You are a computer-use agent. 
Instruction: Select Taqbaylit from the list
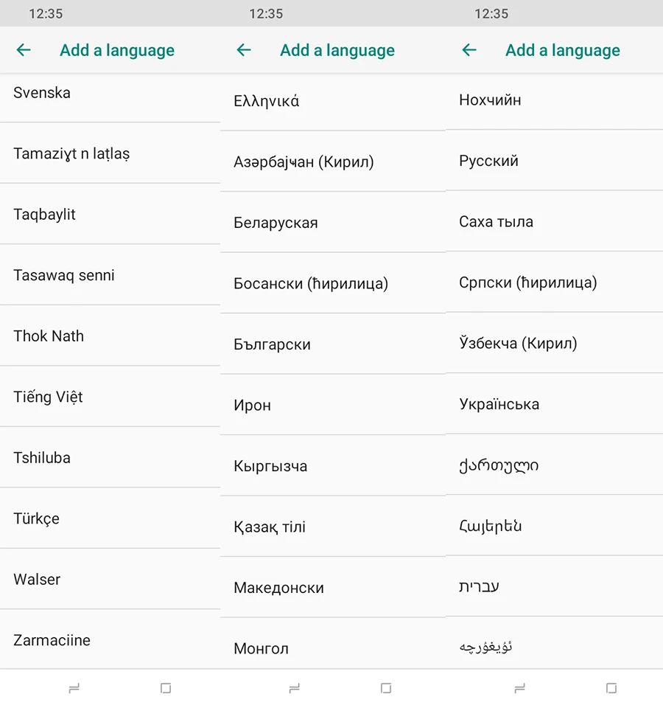(x=110, y=214)
